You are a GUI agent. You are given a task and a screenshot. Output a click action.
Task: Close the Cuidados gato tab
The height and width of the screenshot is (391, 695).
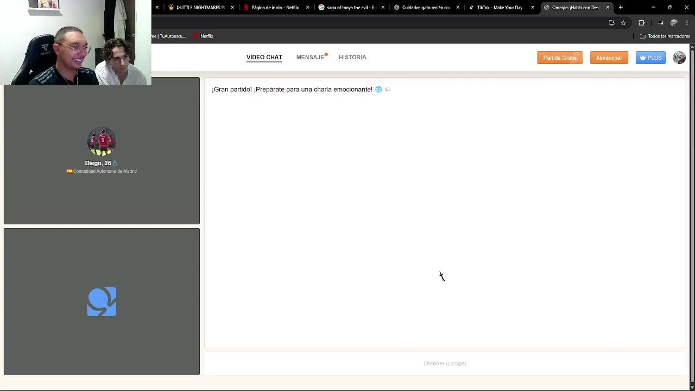pos(458,8)
